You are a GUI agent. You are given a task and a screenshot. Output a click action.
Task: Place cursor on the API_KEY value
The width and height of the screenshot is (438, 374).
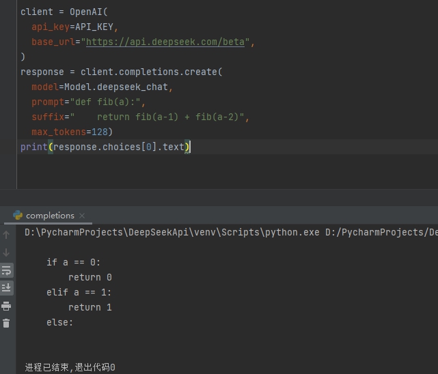pyautogui.click(x=96, y=27)
